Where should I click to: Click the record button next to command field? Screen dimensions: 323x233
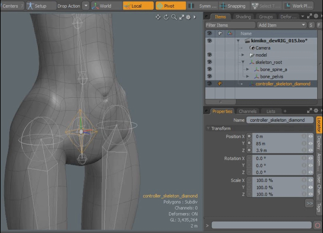318,225
